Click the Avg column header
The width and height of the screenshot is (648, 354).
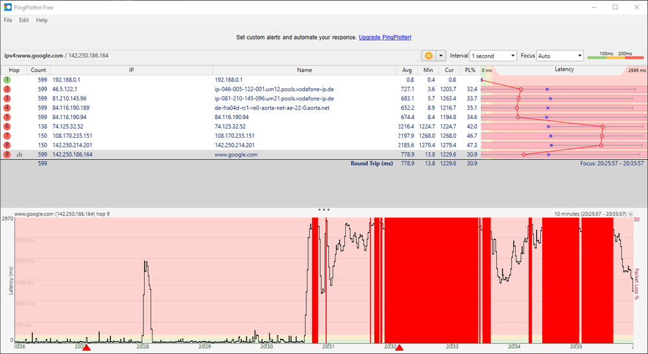407,70
